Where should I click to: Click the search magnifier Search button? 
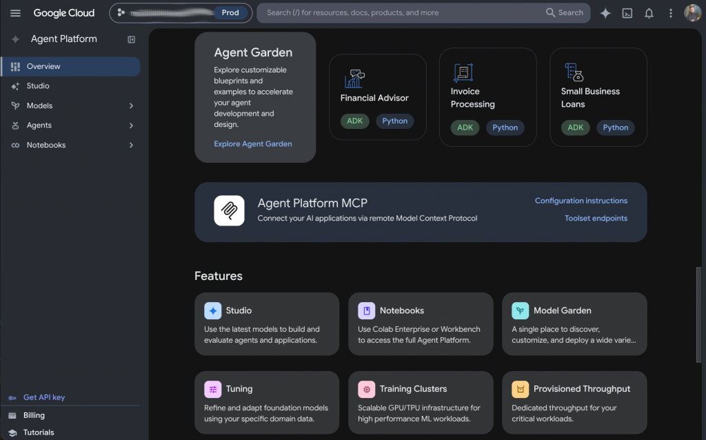[x=564, y=12]
